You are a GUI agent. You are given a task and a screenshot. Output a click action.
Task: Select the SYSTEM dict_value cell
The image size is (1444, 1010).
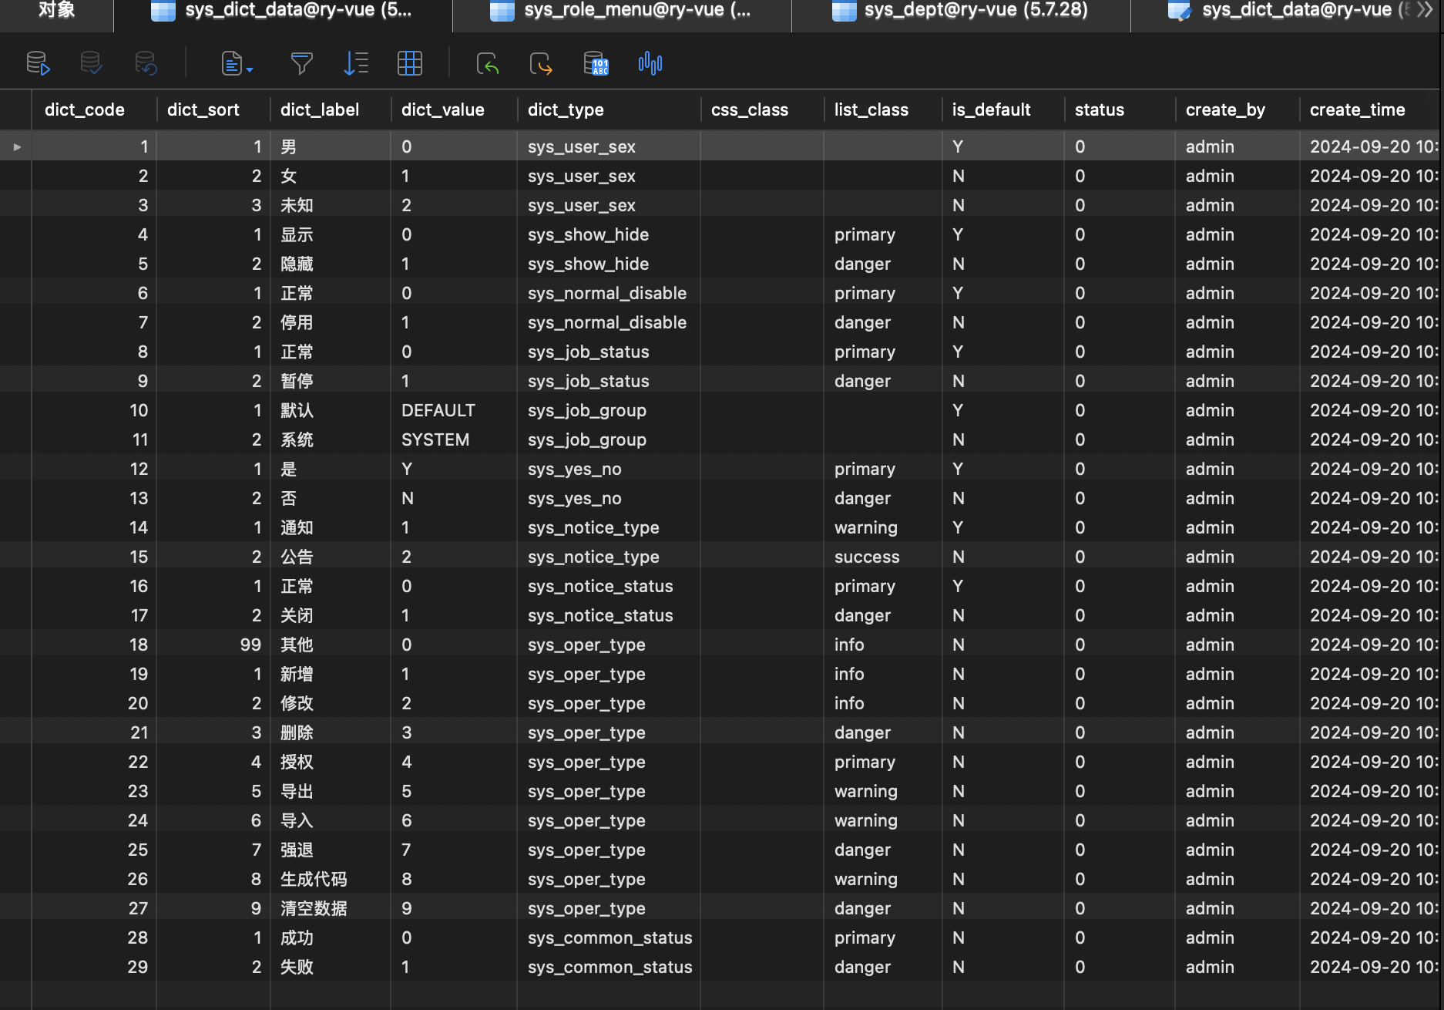click(454, 439)
